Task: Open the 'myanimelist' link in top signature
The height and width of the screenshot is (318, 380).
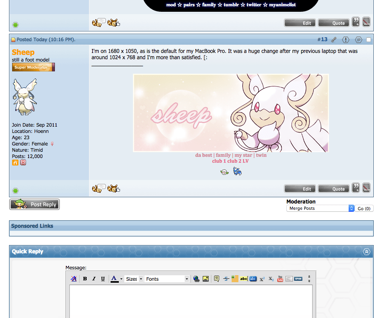Action: tap(282, 5)
